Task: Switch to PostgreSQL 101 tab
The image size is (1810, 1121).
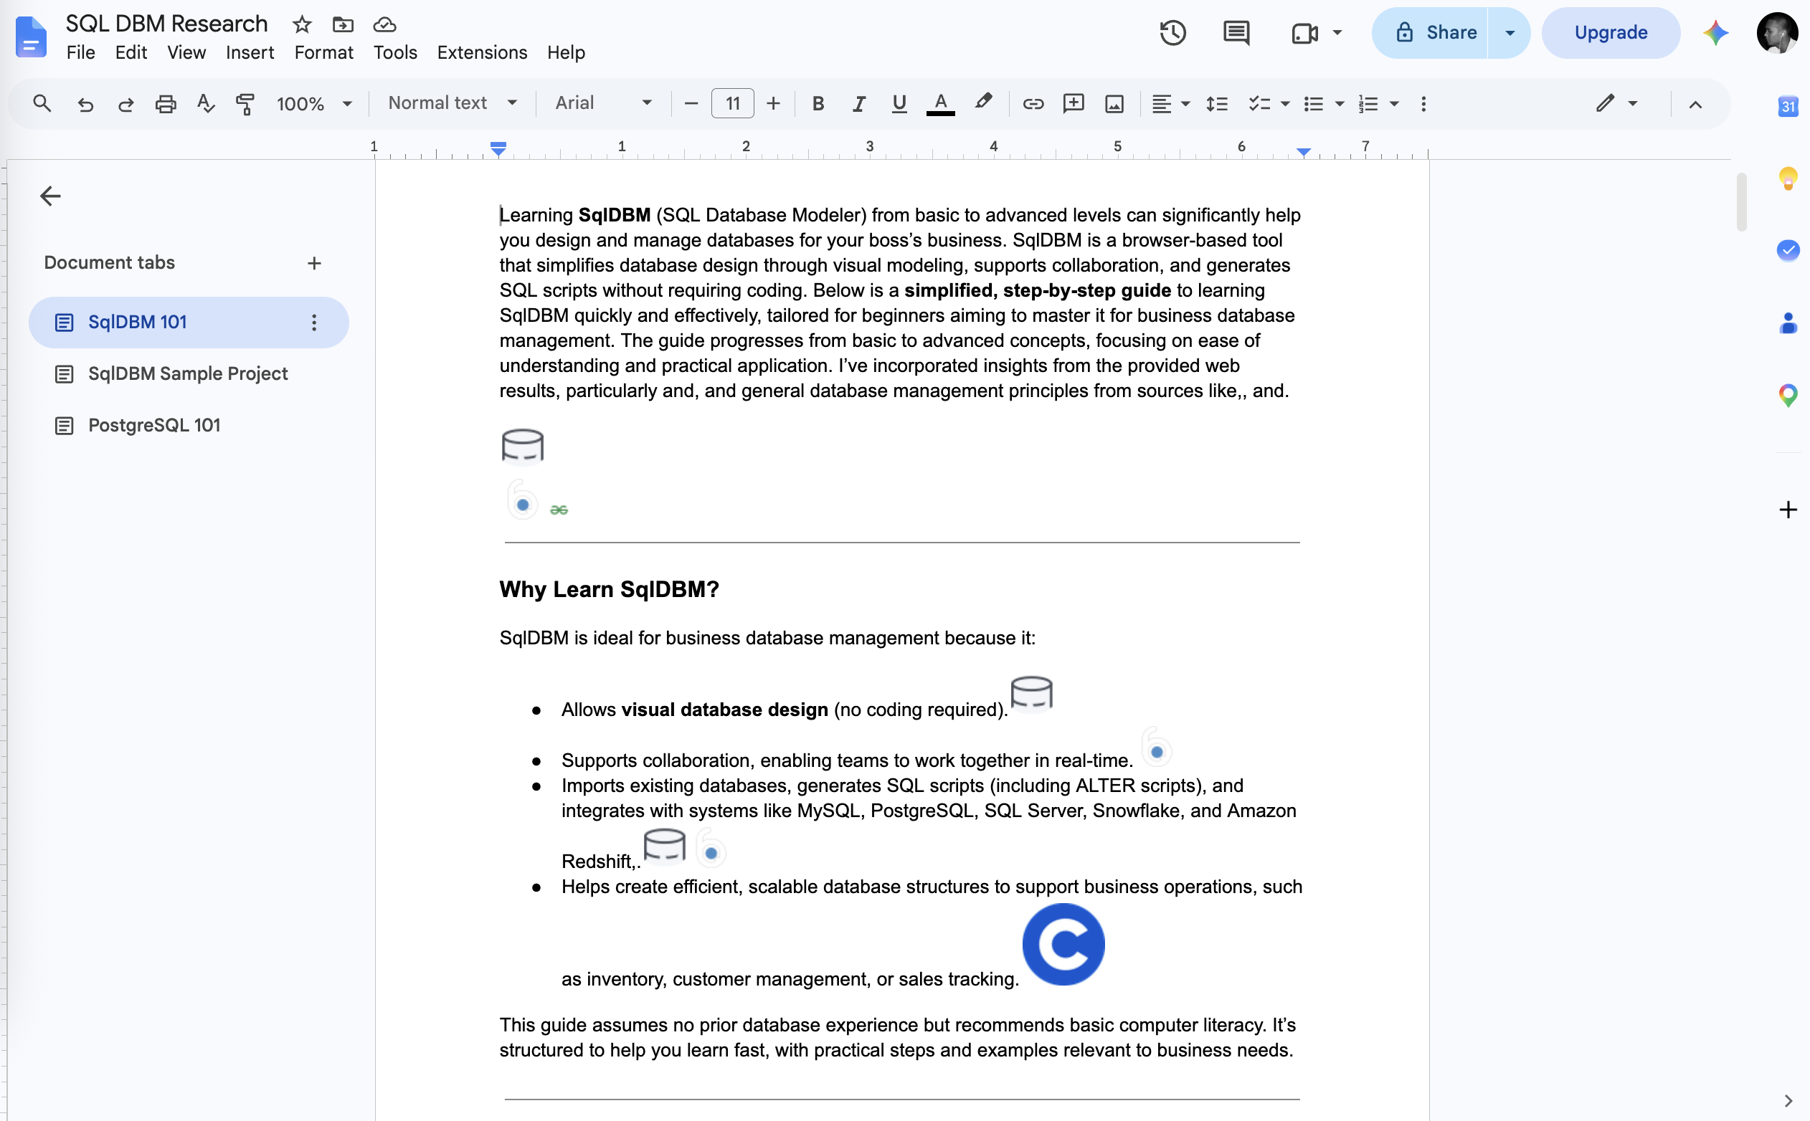Action: [x=189, y=426]
